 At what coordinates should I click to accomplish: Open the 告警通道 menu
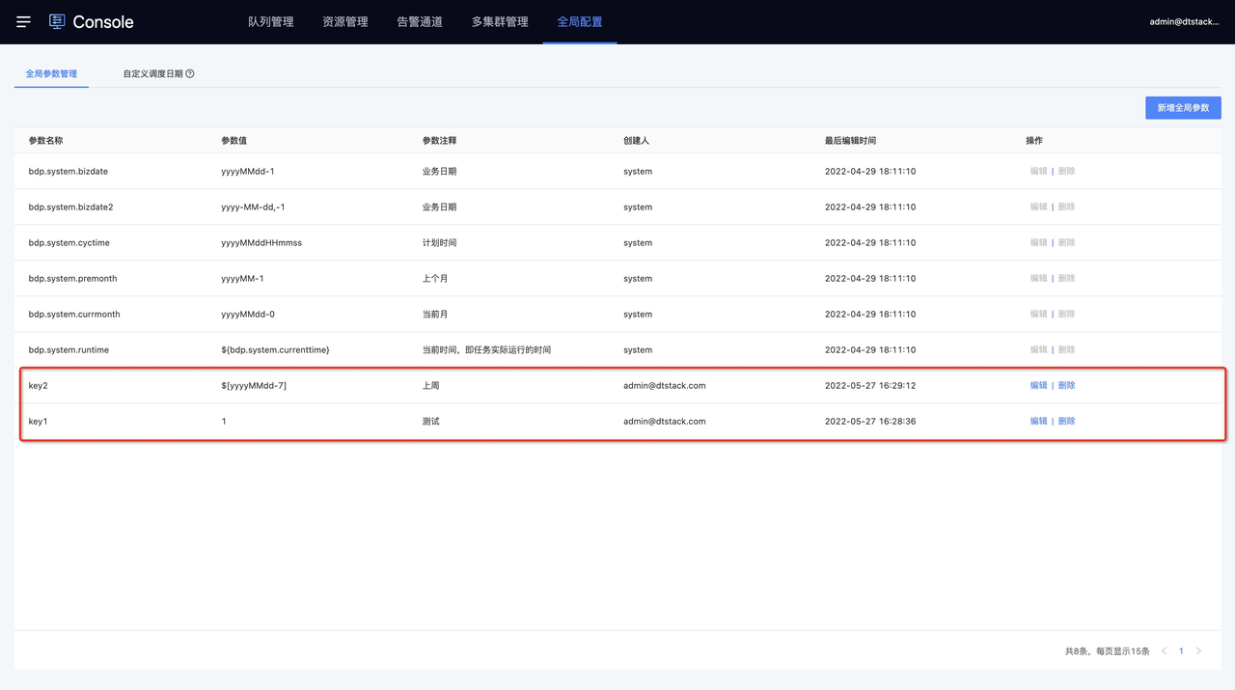pyautogui.click(x=420, y=21)
